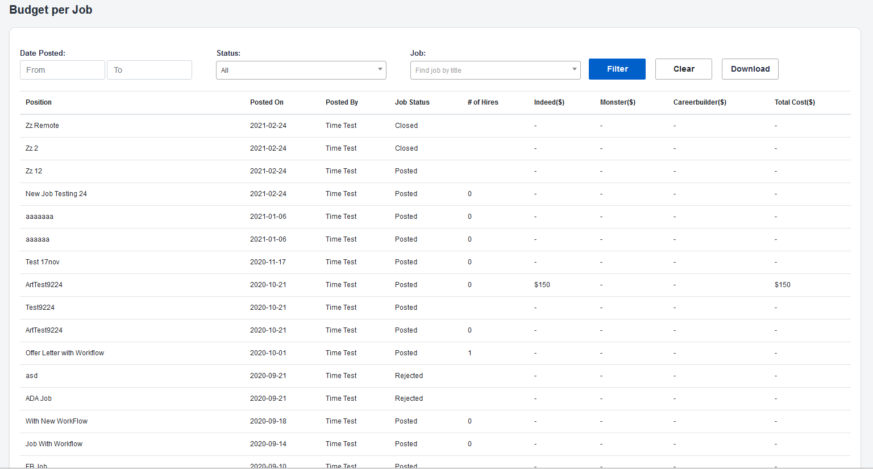
Task: Click the Posted On column header
Action: 267,102
